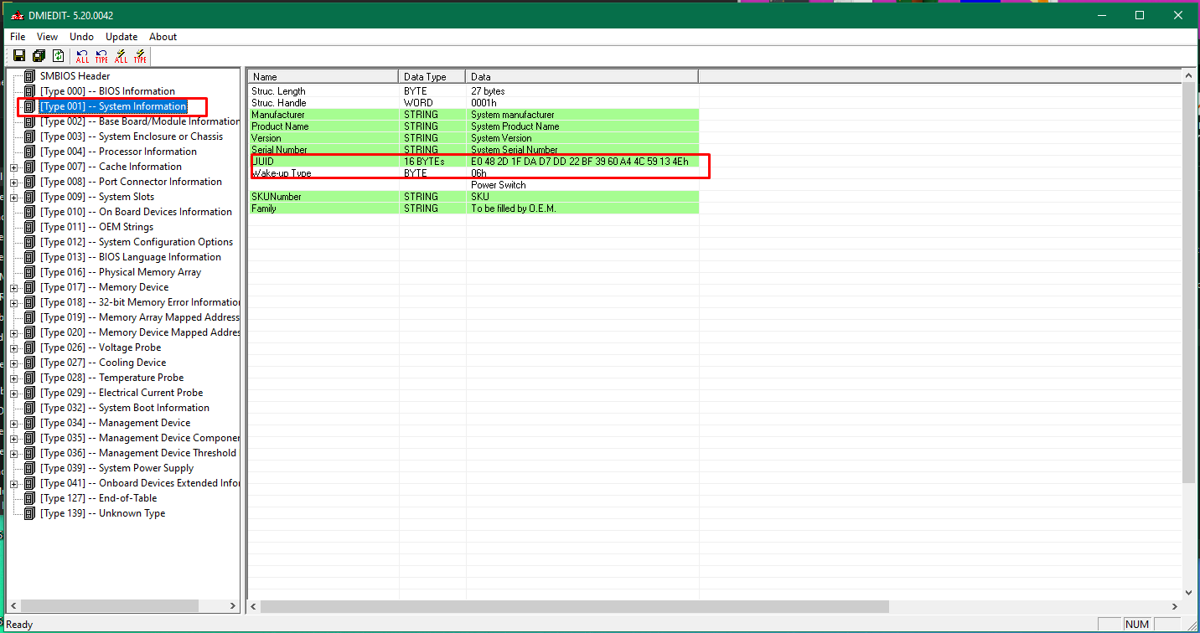This screenshot has width=1200, height=633.
Task: Click the 'System Version' data value
Action: click(x=501, y=138)
